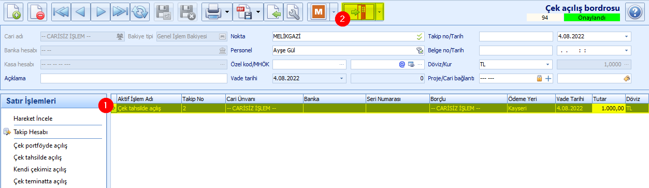Image resolution: width=649 pixels, height=188 pixels.
Task: Click the Nokta field showing MELİKGAZİ
Action: tap(348, 36)
